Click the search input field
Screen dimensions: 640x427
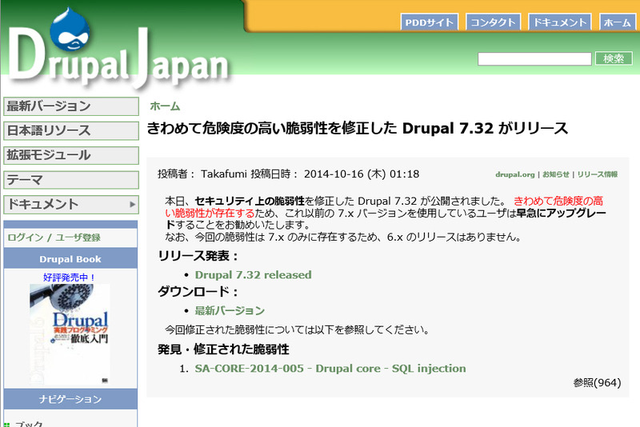[534, 58]
